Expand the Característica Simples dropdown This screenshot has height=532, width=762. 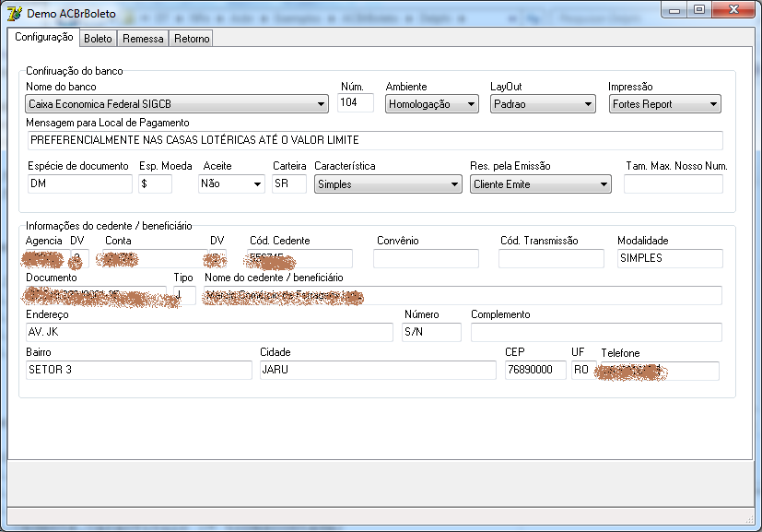click(x=388, y=184)
